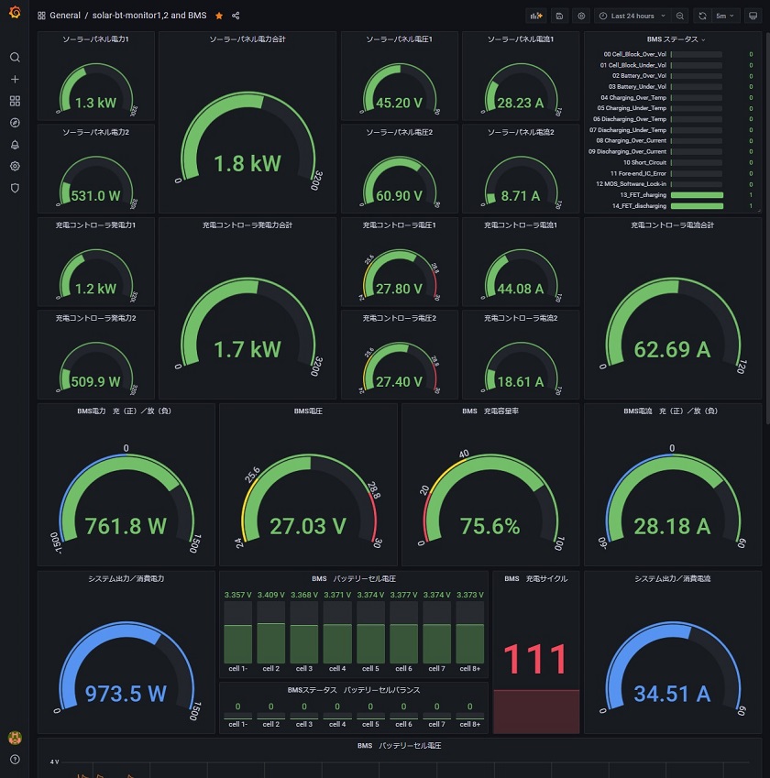Click the 45.20 V solar panel voltage
Screen dimensions: 770x778
[399, 103]
